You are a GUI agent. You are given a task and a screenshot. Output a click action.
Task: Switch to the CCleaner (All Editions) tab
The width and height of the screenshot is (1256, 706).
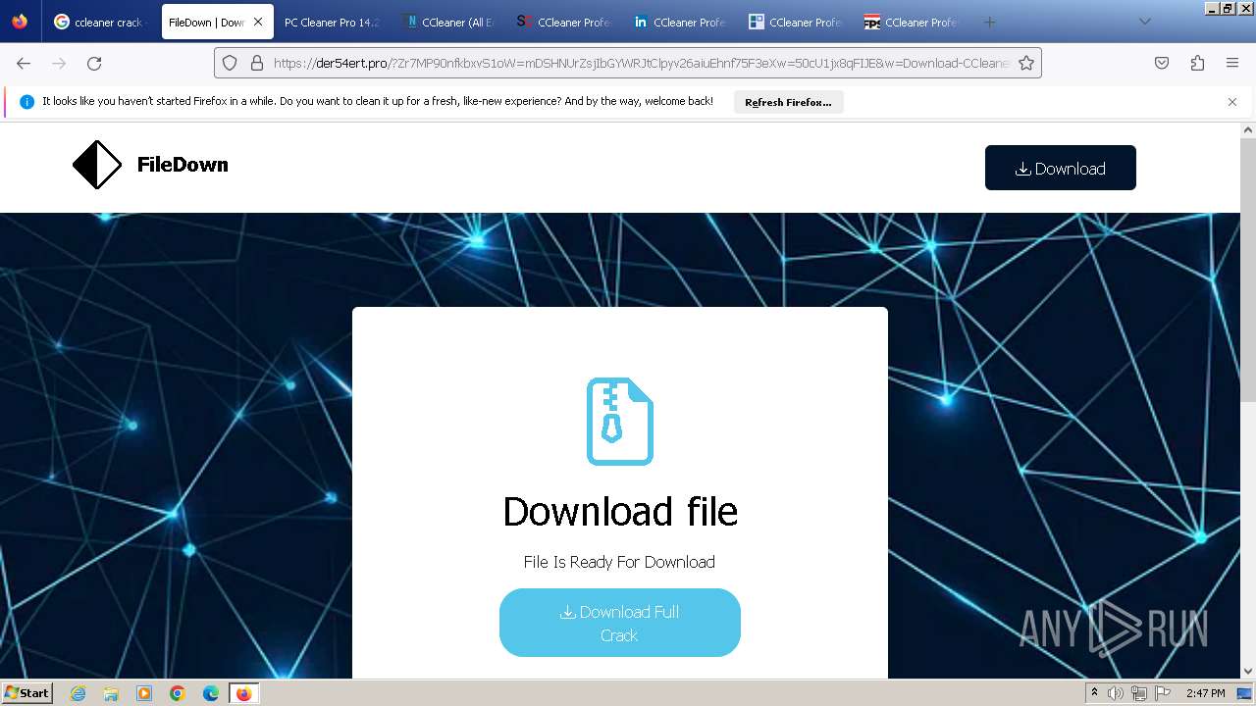click(449, 22)
